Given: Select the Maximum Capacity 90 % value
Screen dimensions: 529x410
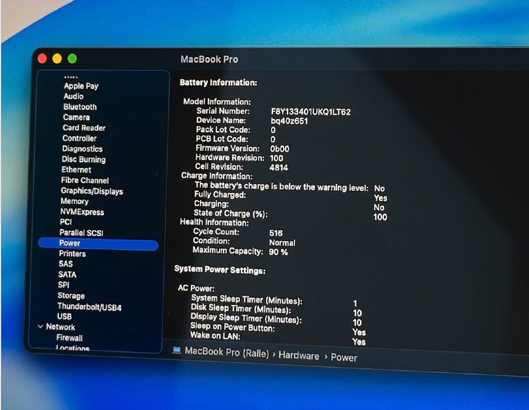Looking at the screenshot, I should point(278,252).
